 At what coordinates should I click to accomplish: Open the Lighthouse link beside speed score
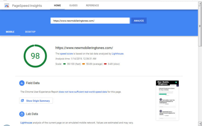118,54
